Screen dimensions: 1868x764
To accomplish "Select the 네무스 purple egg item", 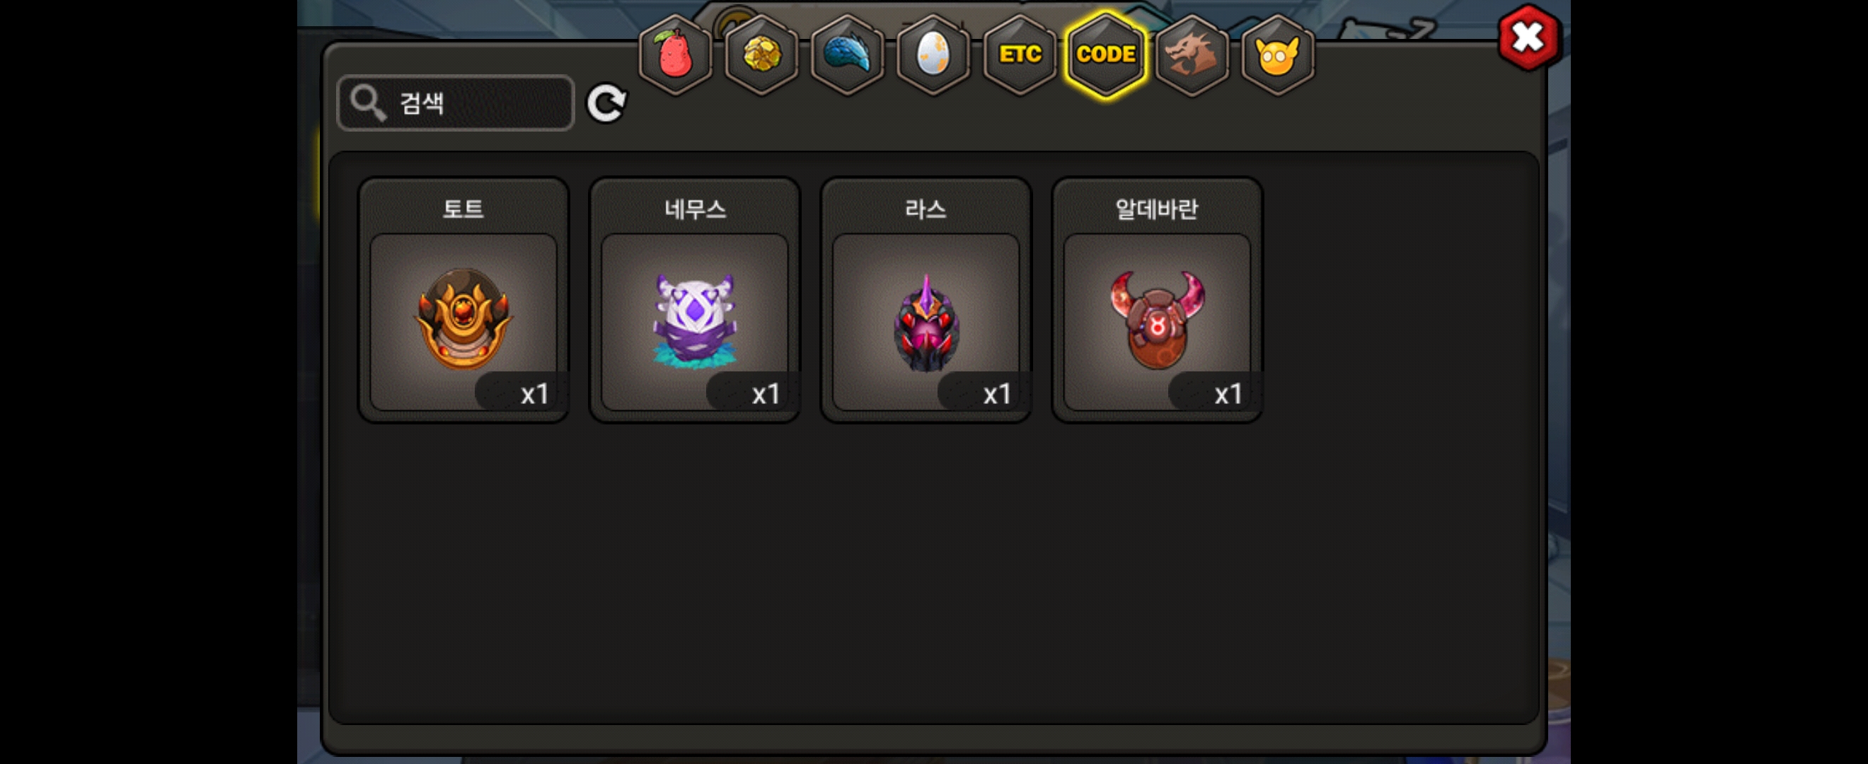I will pyautogui.click(x=695, y=300).
